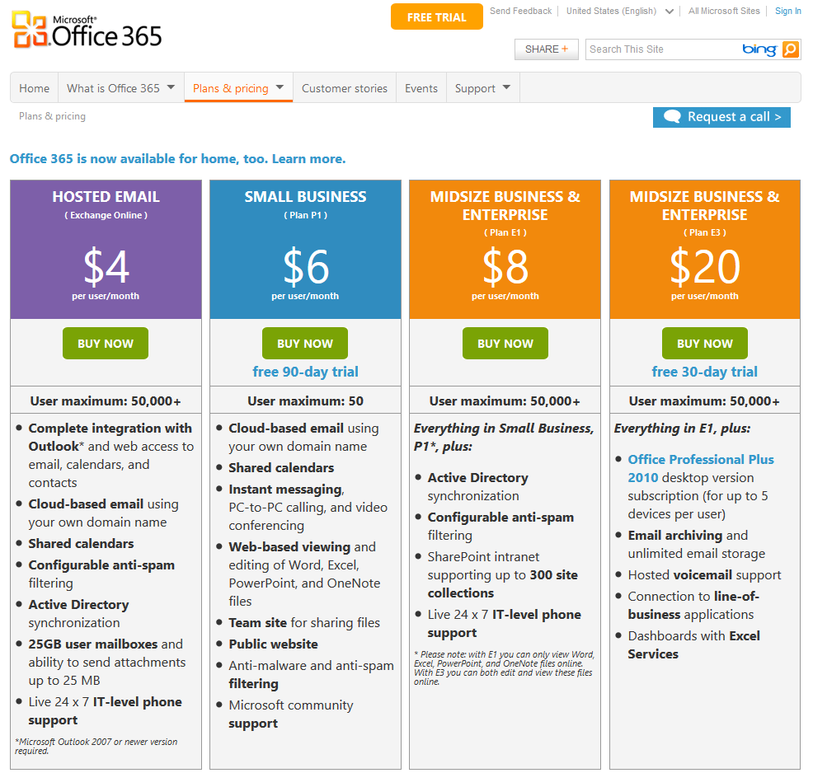Screen dimensions: 813x773
Task: Click "Please note: with E1" footnote
Action: (504, 668)
